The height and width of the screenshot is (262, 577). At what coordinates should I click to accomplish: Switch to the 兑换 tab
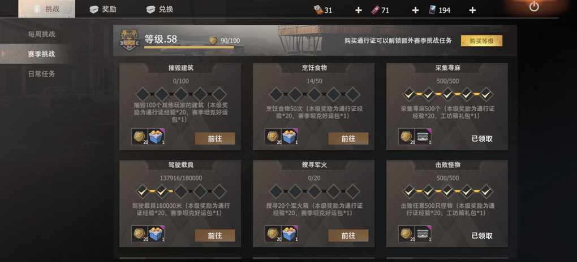(x=160, y=10)
